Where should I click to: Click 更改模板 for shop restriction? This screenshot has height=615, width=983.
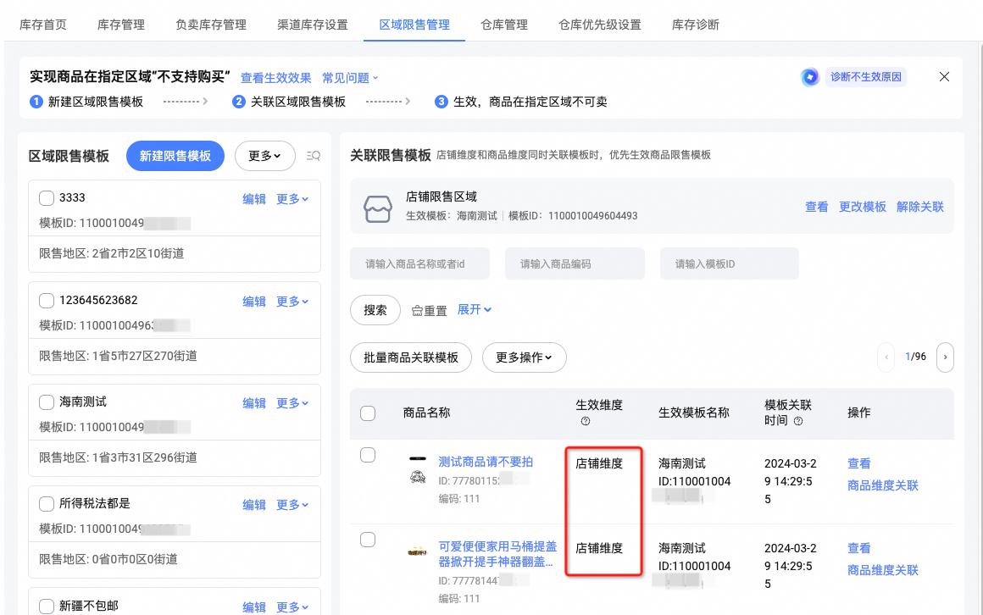(x=863, y=207)
